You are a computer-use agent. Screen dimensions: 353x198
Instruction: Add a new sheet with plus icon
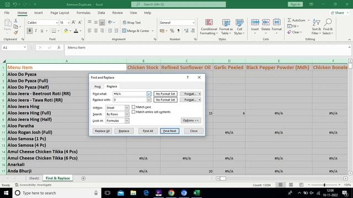click(83, 178)
